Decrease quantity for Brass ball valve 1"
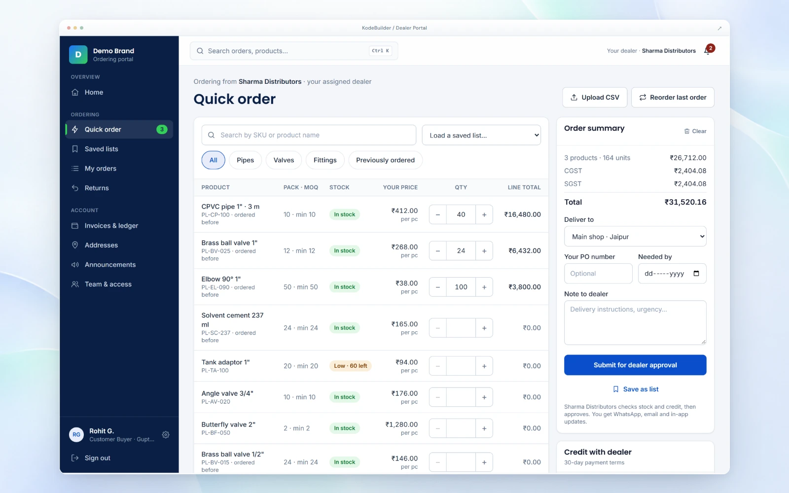This screenshot has width=789, height=493. (x=438, y=250)
